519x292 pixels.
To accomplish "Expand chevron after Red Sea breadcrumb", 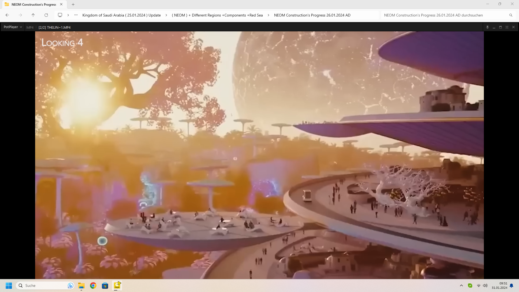I will pyautogui.click(x=268, y=15).
